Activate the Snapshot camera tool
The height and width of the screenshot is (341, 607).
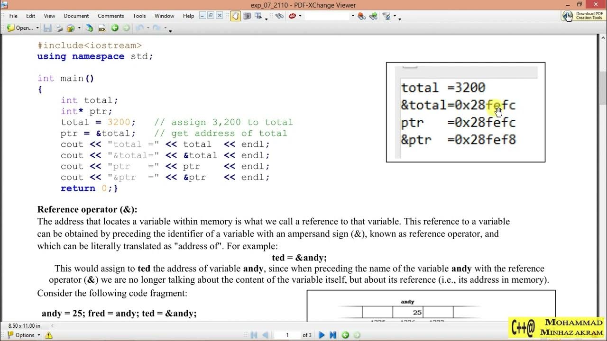tap(247, 16)
